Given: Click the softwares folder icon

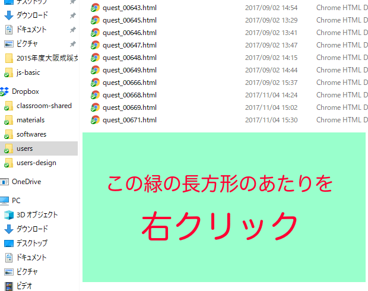Looking at the screenshot, I should click(9, 135).
